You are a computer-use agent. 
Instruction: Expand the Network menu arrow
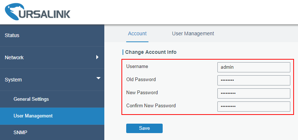(x=97, y=57)
